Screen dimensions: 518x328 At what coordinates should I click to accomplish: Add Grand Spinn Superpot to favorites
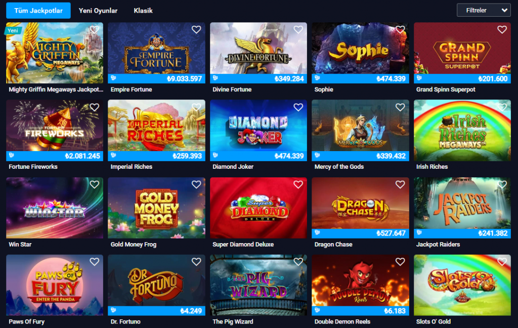pyautogui.click(x=502, y=30)
